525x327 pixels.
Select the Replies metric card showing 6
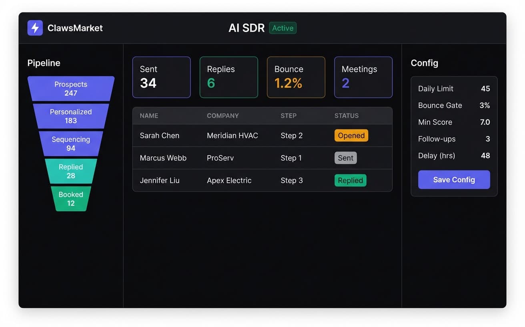click(228, 77)
